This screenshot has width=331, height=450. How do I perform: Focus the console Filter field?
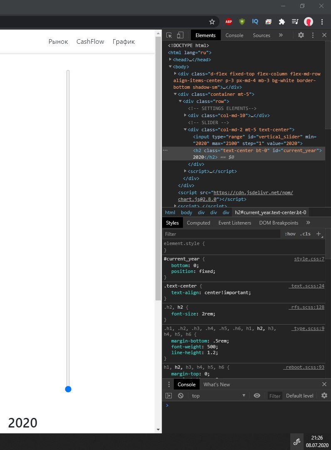point(275,396)
